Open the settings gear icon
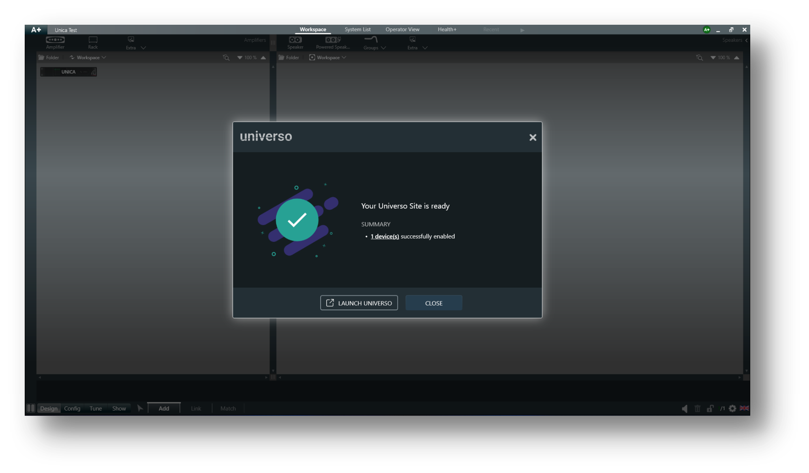Image resolution: width=809 pixels, height=473 pixels. point(732,408)
